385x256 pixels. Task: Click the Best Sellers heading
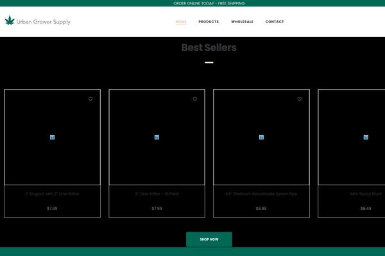pyautogui.click(x=209, y=47)
